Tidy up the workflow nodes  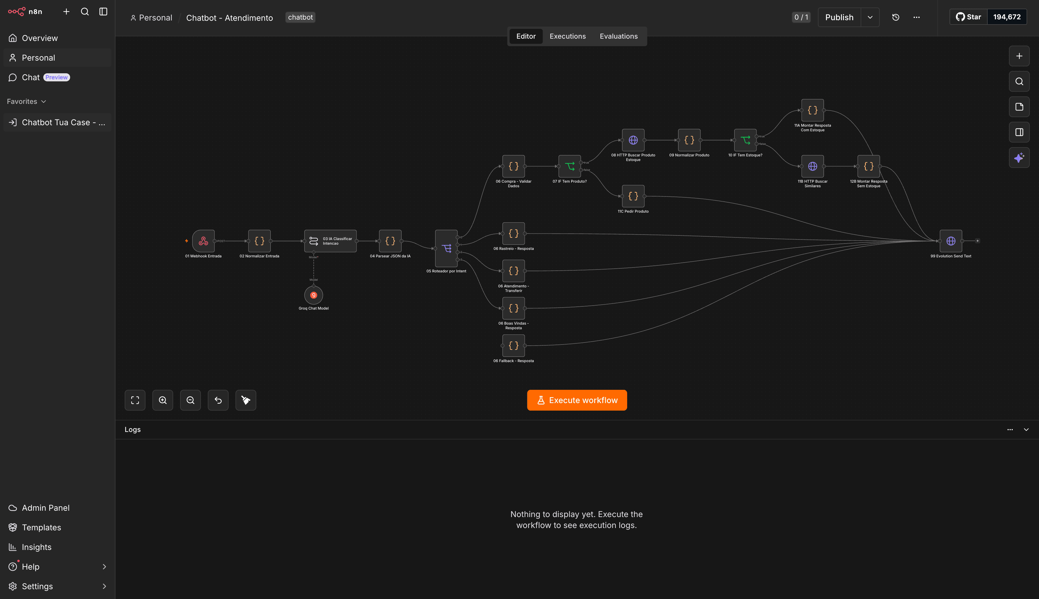(246, 400)
